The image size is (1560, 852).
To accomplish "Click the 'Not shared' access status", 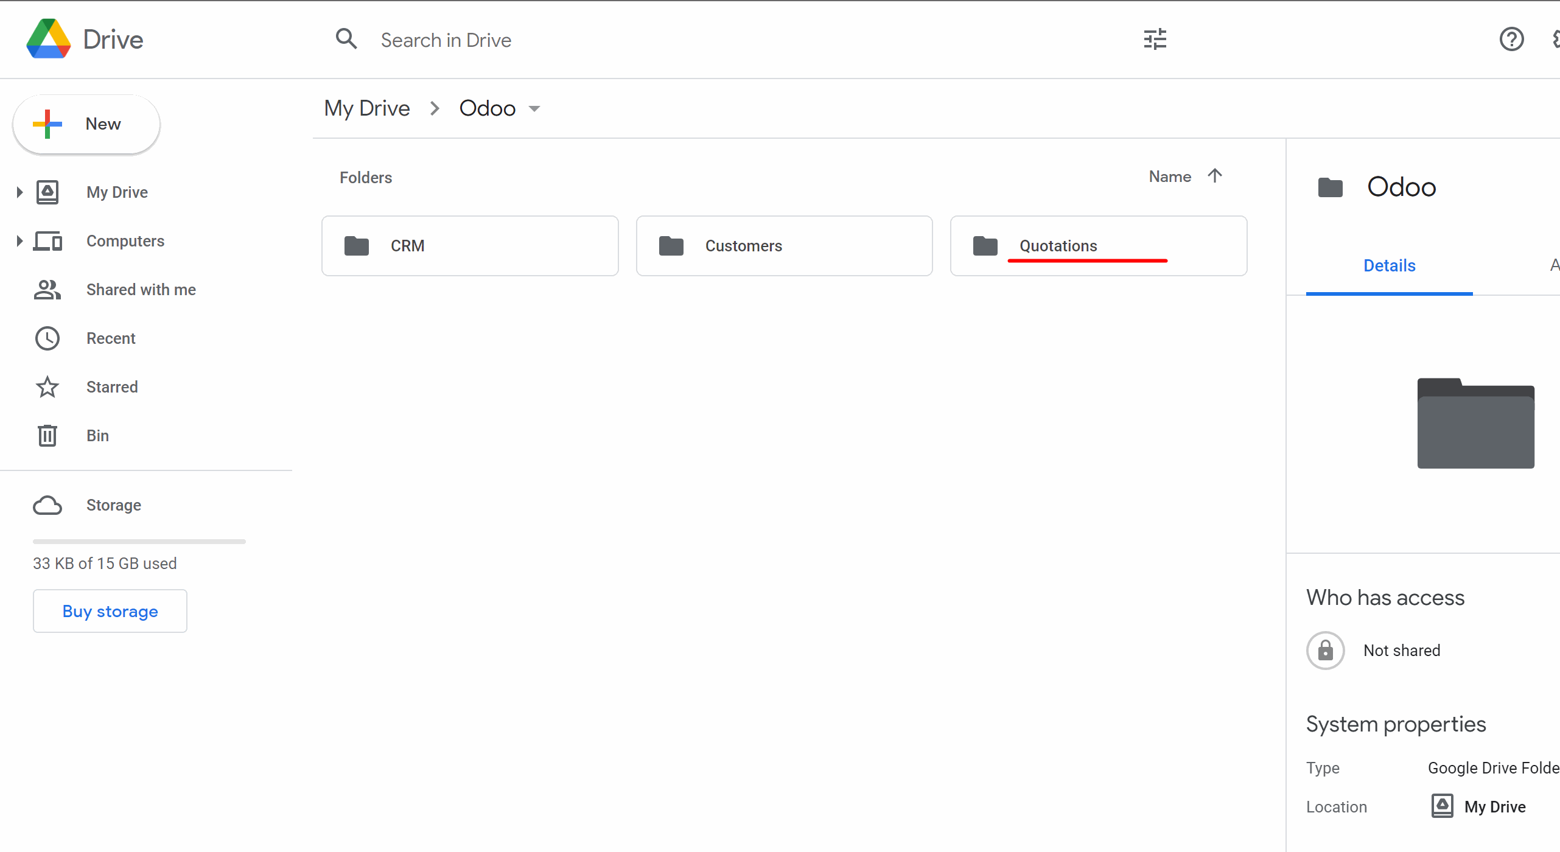I will [1402, 651].
